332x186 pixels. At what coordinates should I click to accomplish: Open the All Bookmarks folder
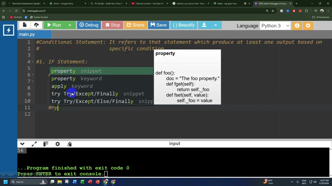click(x=321, y=17)
